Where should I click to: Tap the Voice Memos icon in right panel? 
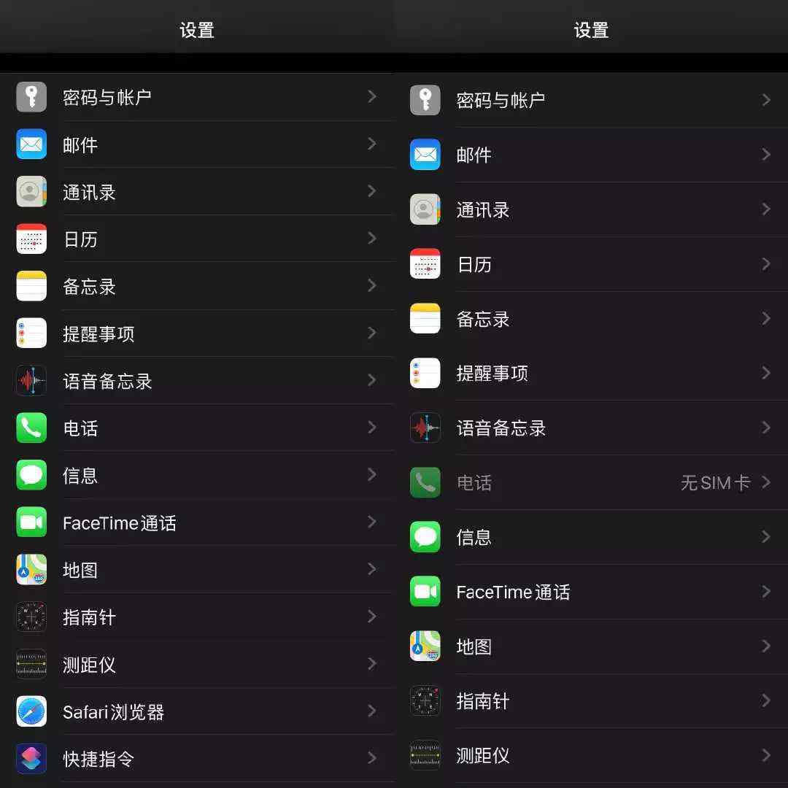point(425,428)
